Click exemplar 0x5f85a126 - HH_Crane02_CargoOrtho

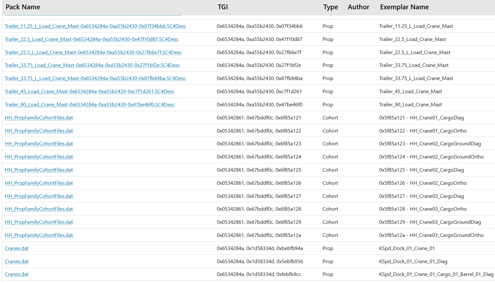tap(423, 183)
